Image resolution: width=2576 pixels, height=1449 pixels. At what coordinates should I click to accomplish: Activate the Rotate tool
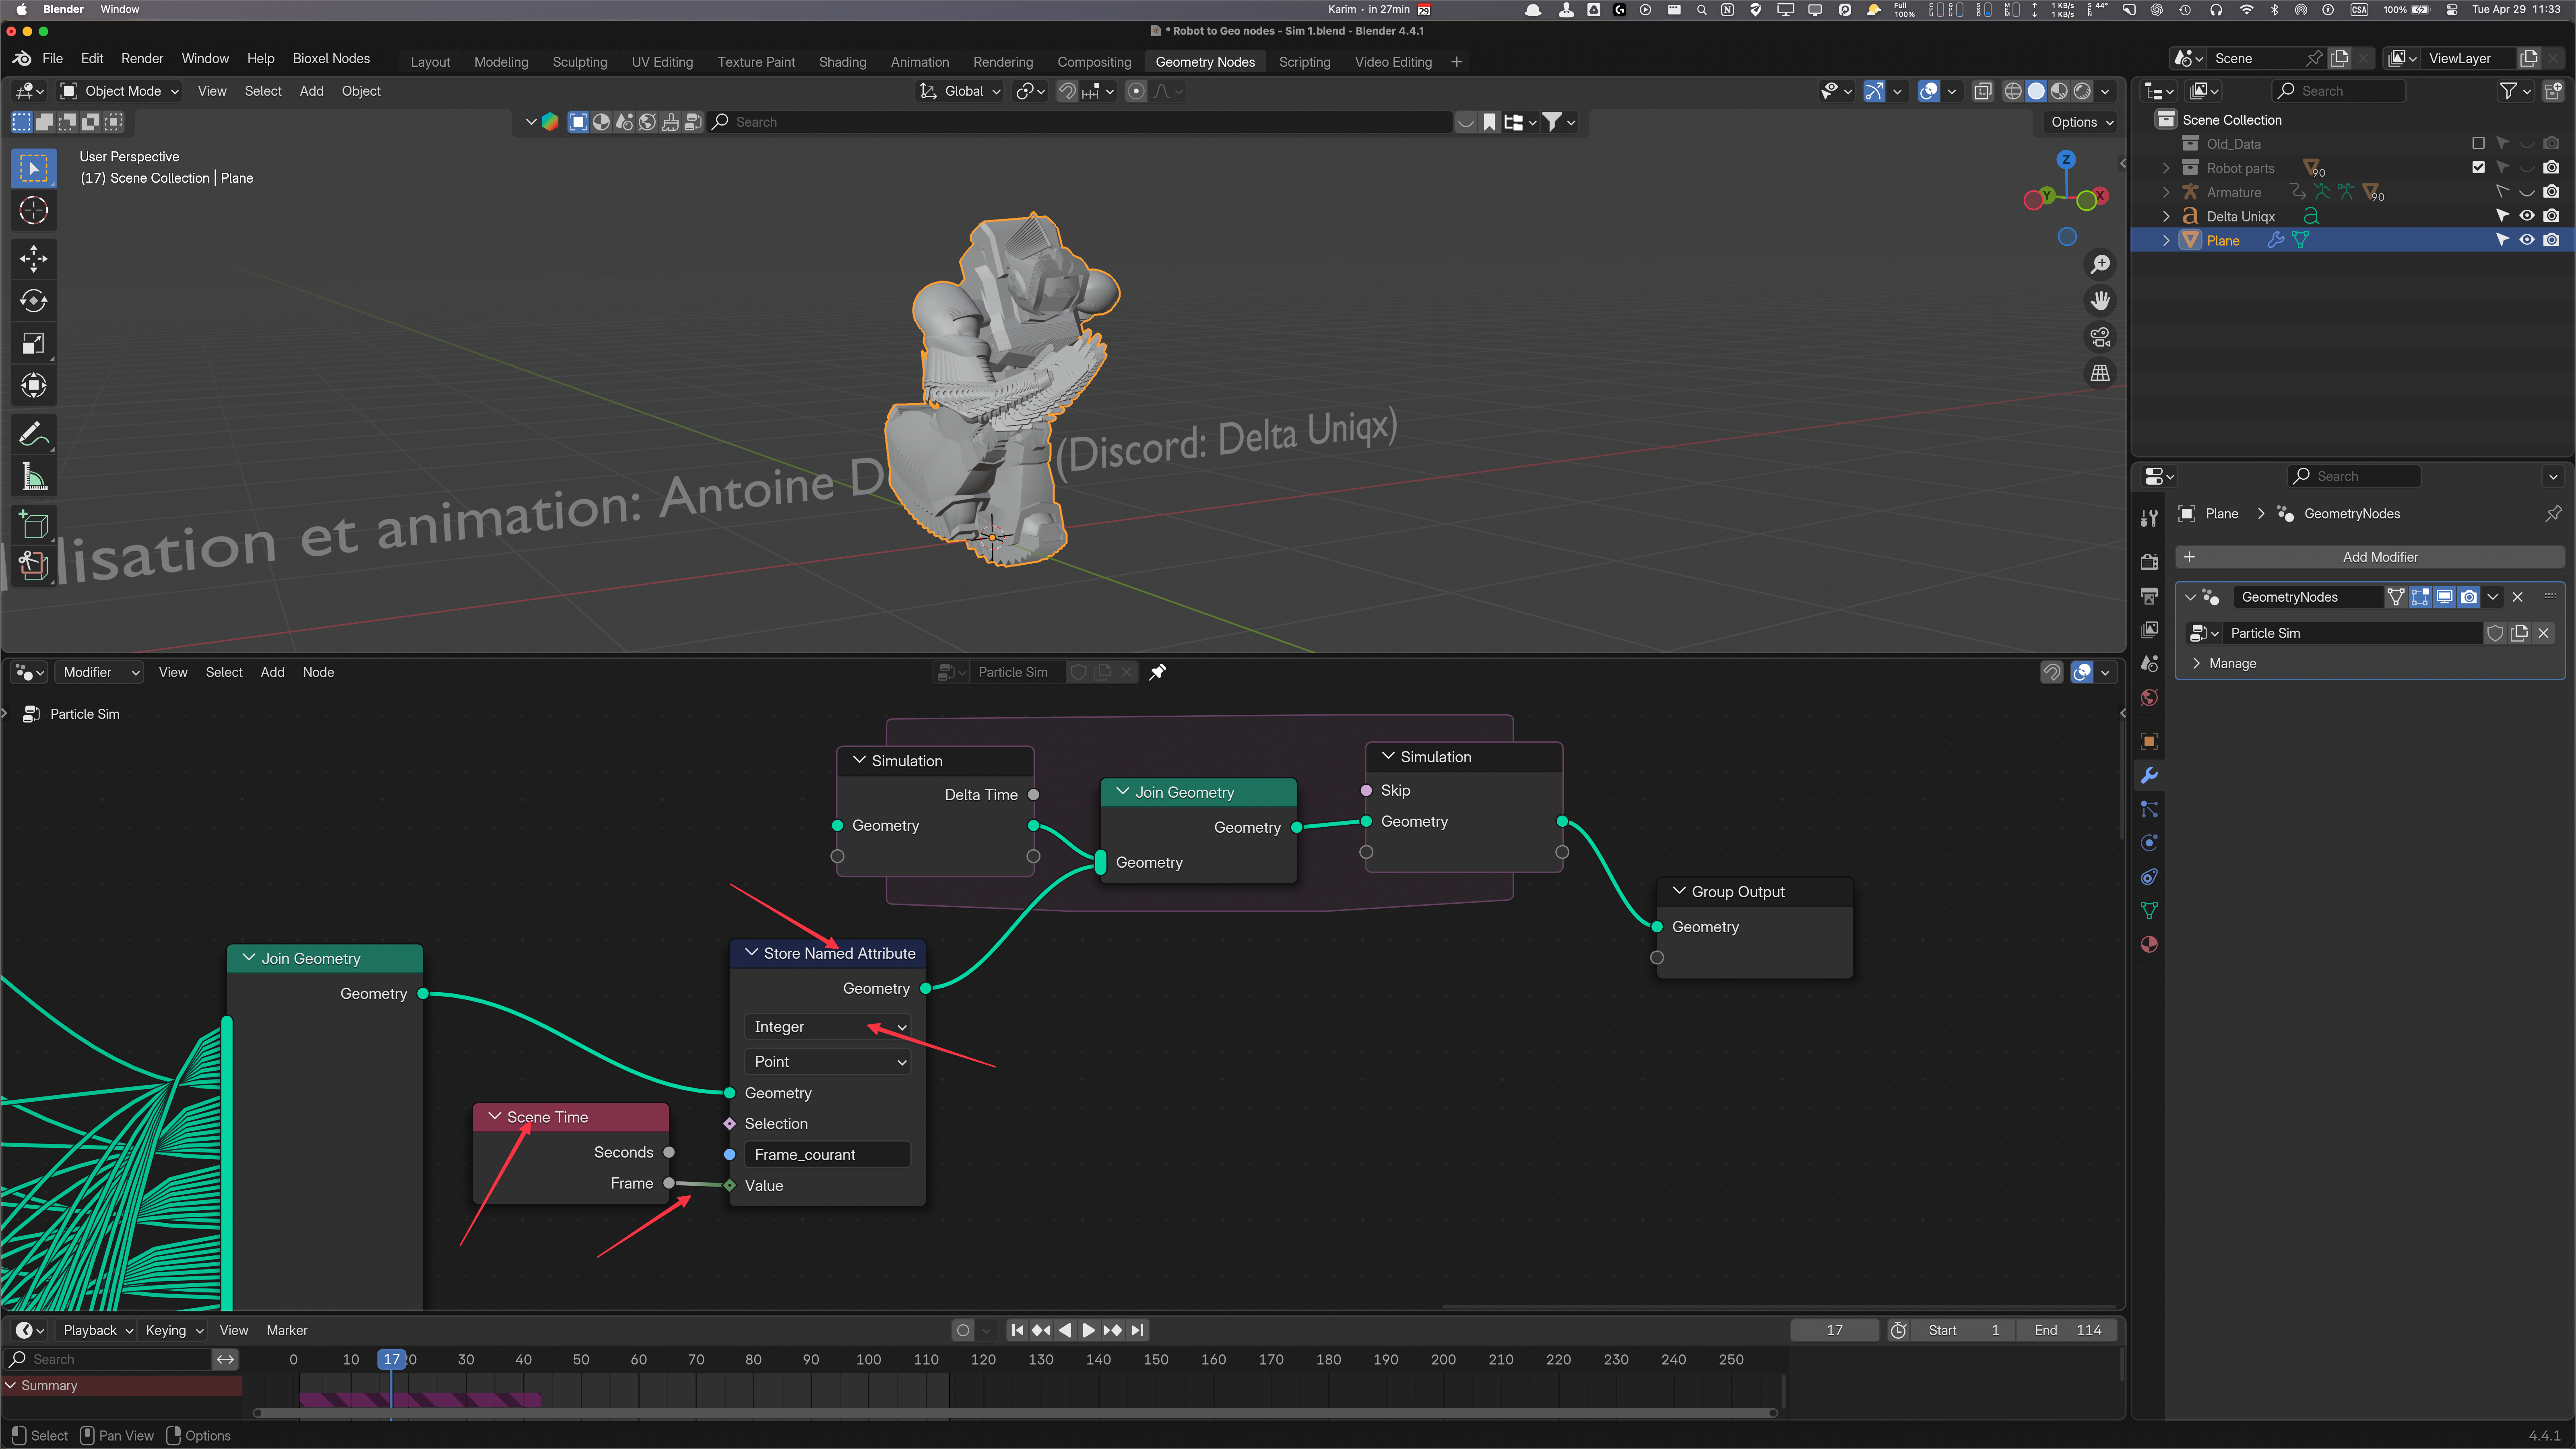point(33,301)
